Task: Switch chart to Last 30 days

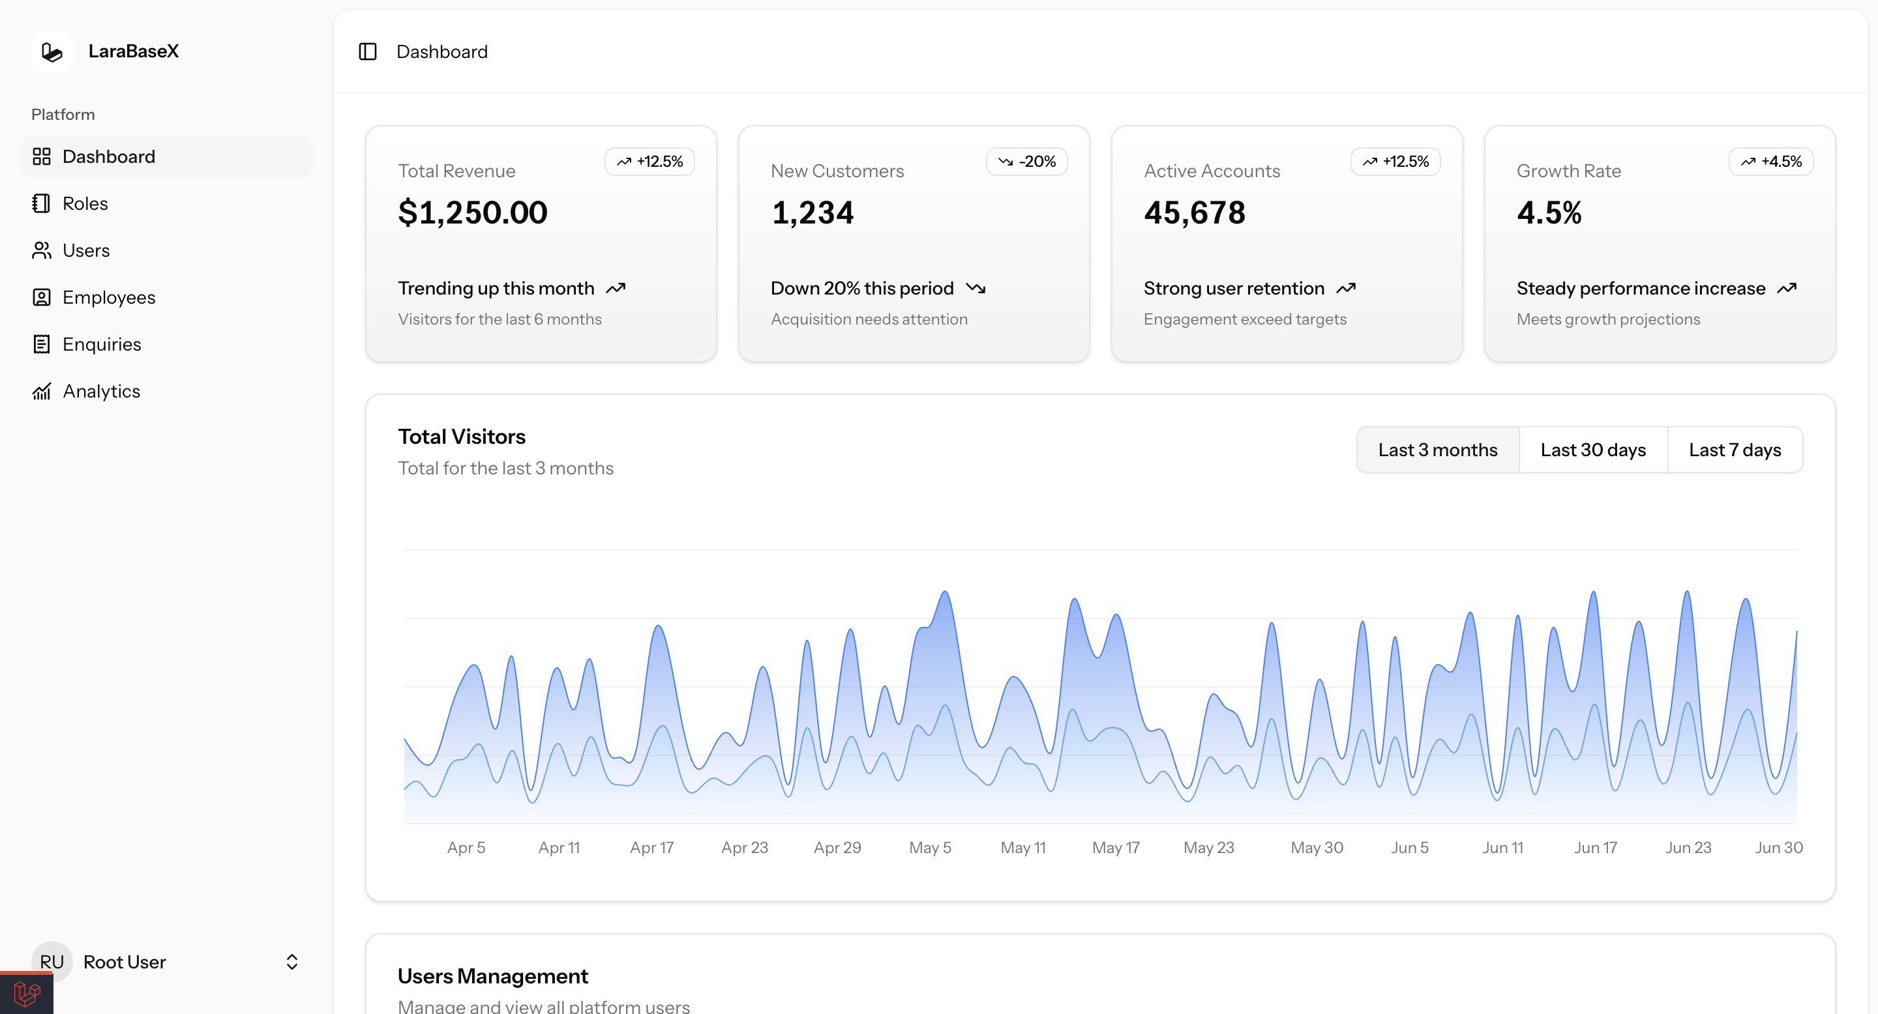Action: 1593,450
